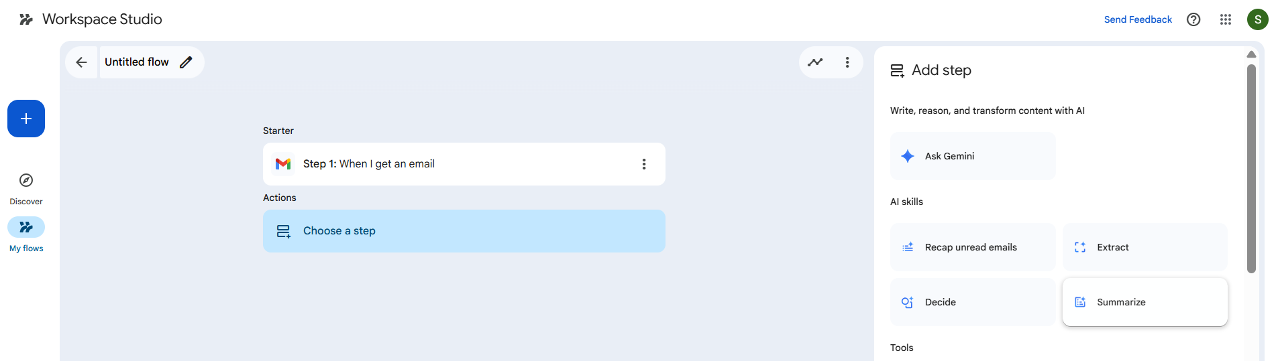Click the blue create new flow plus button
Screen dimensions: 1276x361
point(26,119)
